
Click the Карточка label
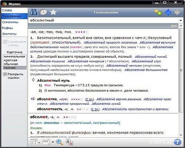(14, 52)
